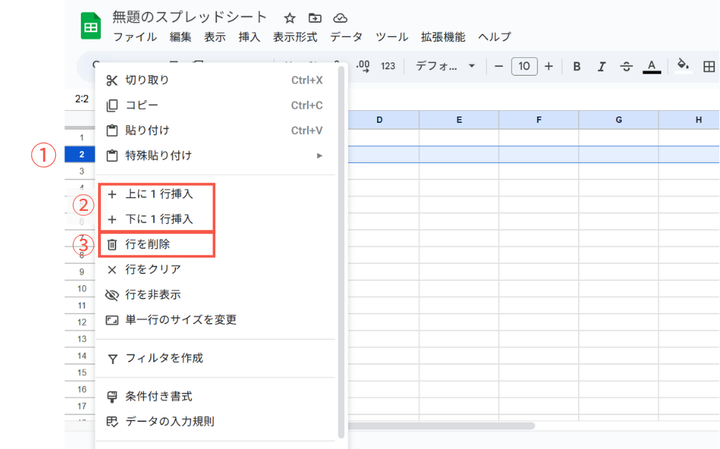Select column E header
Screen dimensions: 720x449
pyautogui.click(x=459, y=119)
